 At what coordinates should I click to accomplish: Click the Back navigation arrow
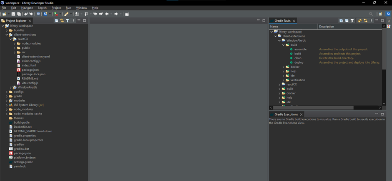point(107,14)
